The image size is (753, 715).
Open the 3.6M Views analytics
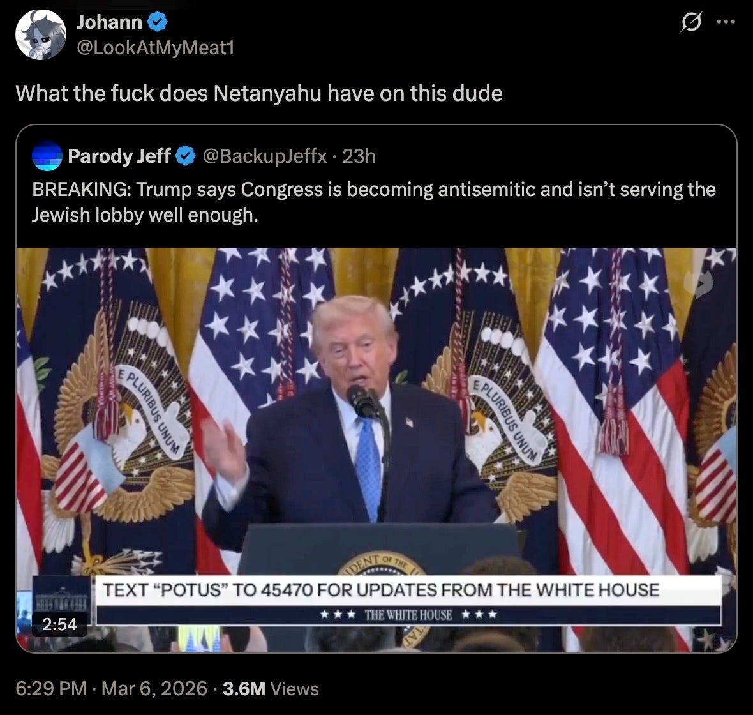pyautogui.click(x=271, y=689)
